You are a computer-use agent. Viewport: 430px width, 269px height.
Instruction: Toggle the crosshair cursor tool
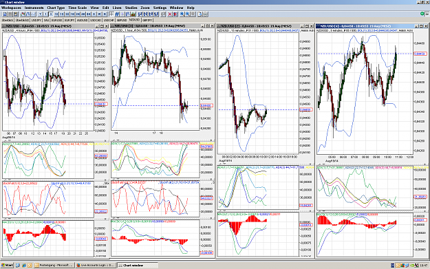[111, 14]
